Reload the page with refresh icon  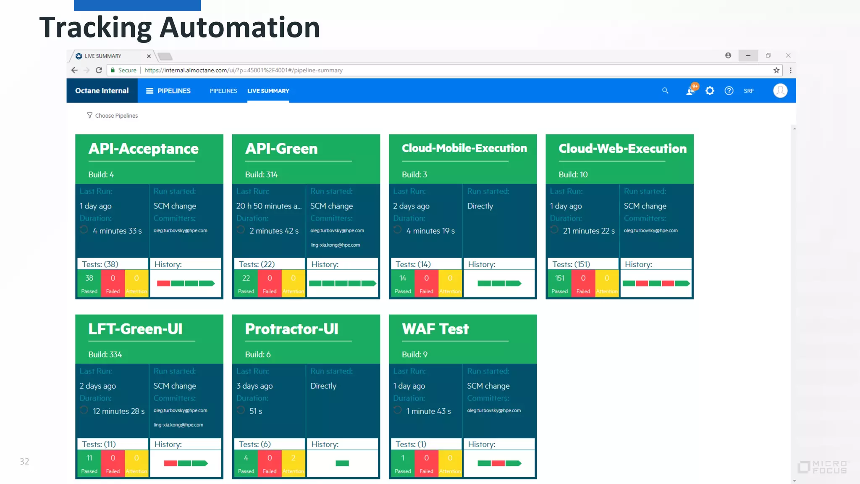pos(99,70)
